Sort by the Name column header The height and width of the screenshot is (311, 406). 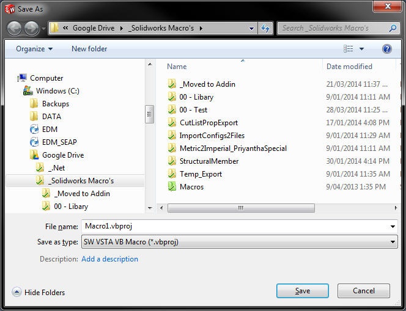point(177,67)
